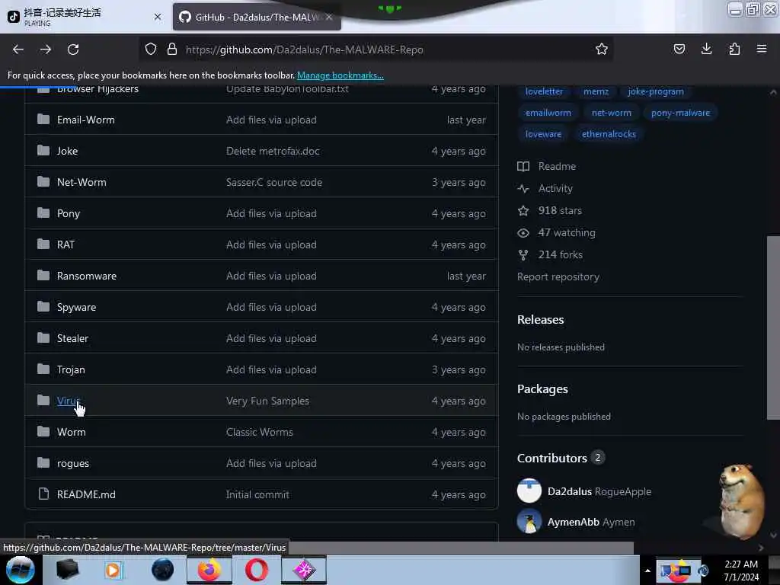Open the Pony folder
This screenshot has width=780, height=585.
click(68, 213)
